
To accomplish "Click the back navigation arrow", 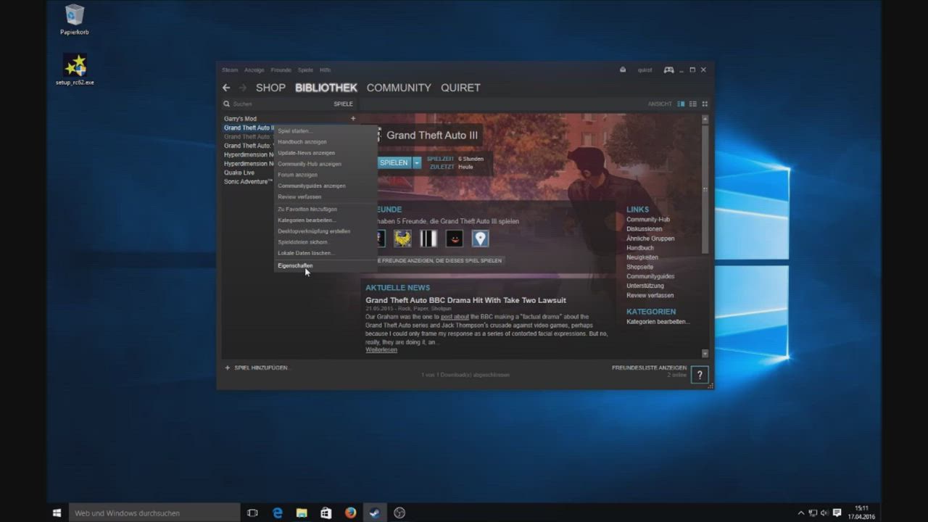I will pos(226,88).
